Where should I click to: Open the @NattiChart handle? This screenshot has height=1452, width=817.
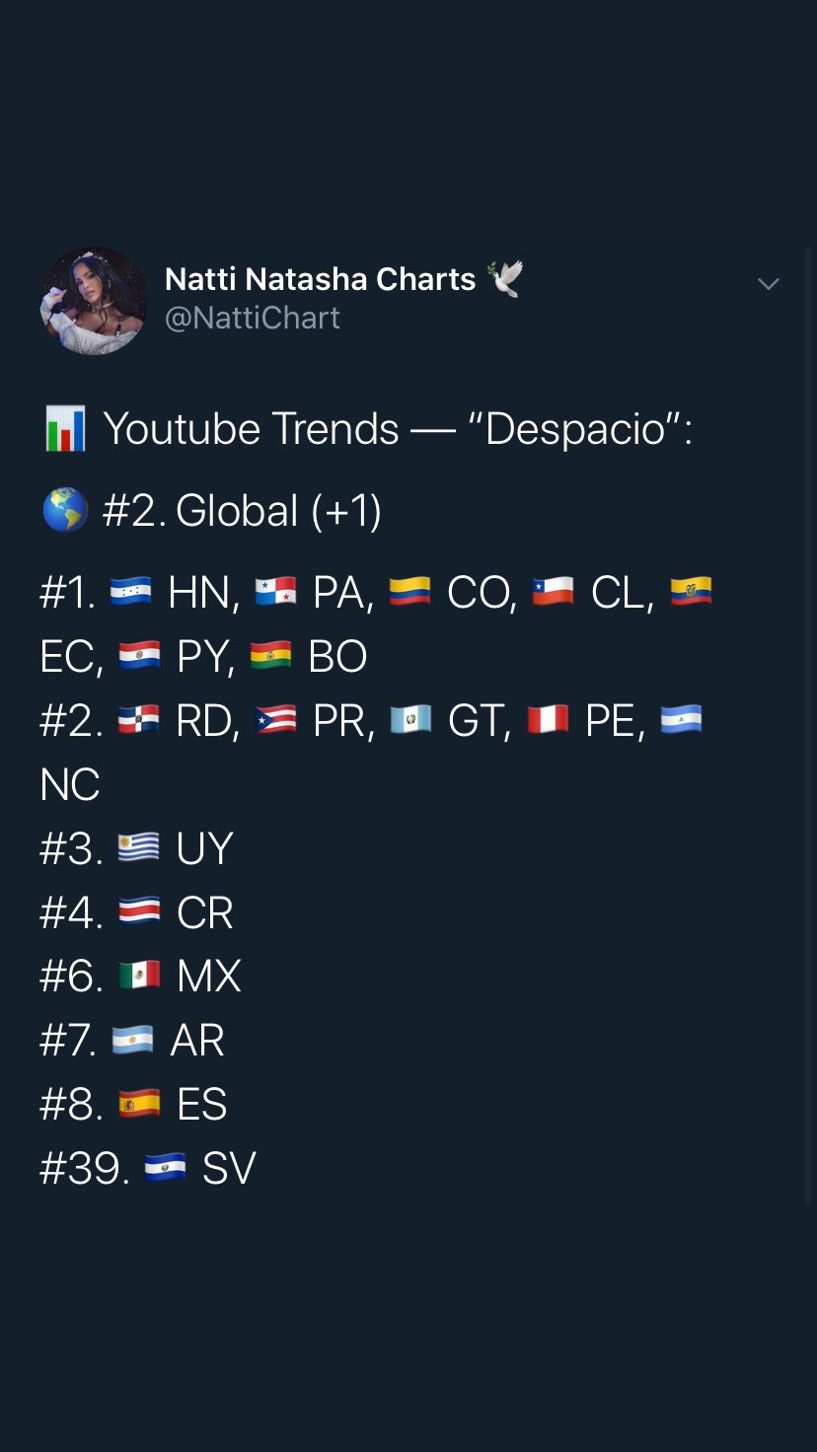point(253,318)
